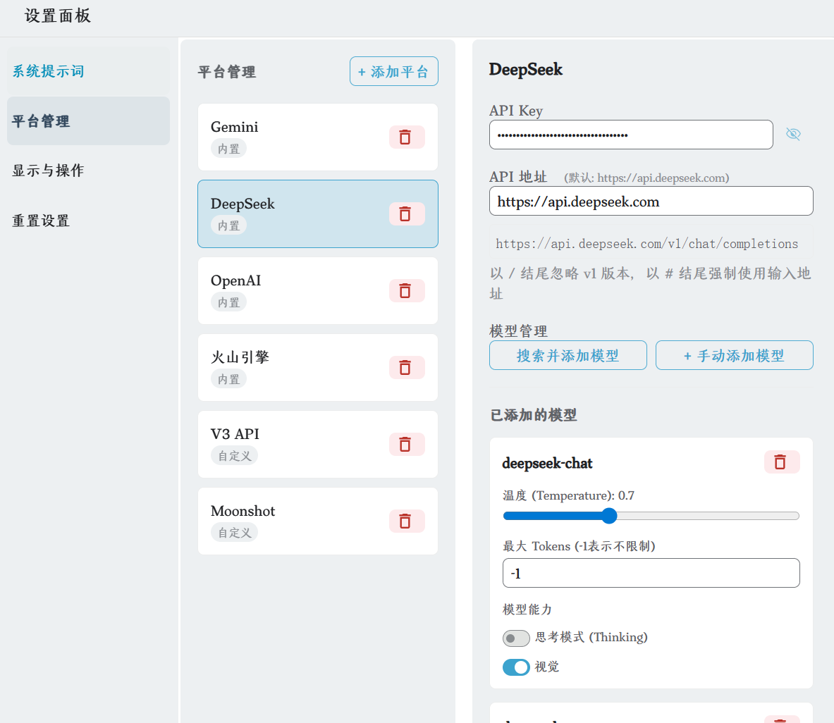834x723 pixels.
Task: Select the Moonshot platform card
Action: tap(317, 521)
